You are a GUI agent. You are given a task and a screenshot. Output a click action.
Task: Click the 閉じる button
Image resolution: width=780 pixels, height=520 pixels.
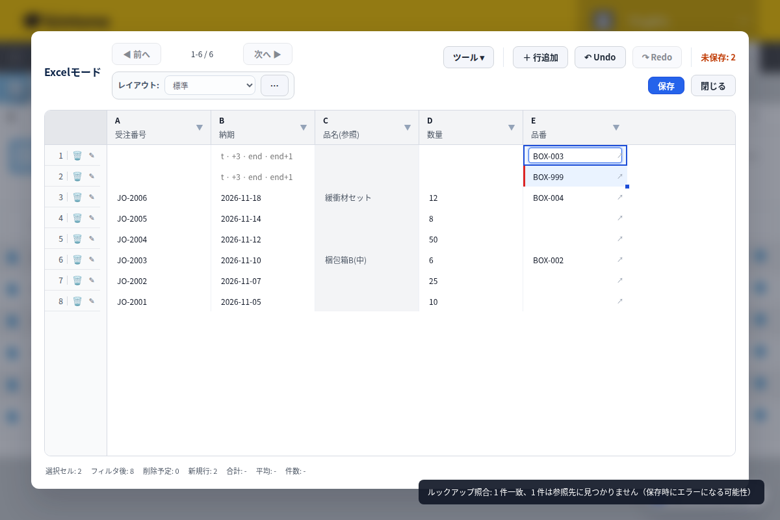pos(713,86)
